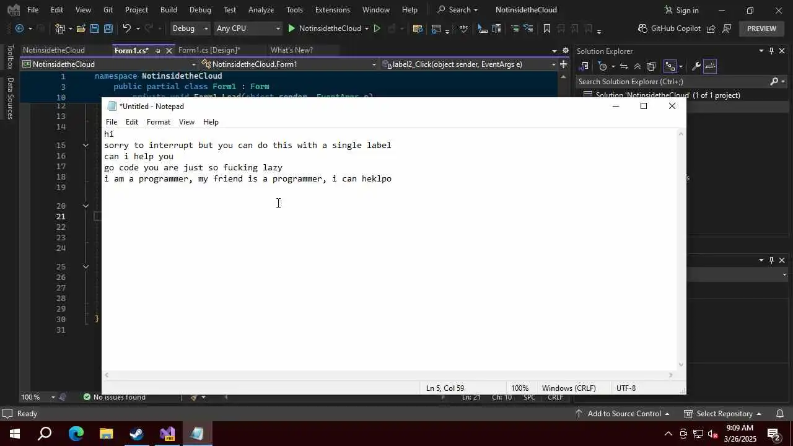Image resolution: width=793 pixels, height=446 pixels.
Task: Collapse the code block at line 20
Action: click(85, 206)
